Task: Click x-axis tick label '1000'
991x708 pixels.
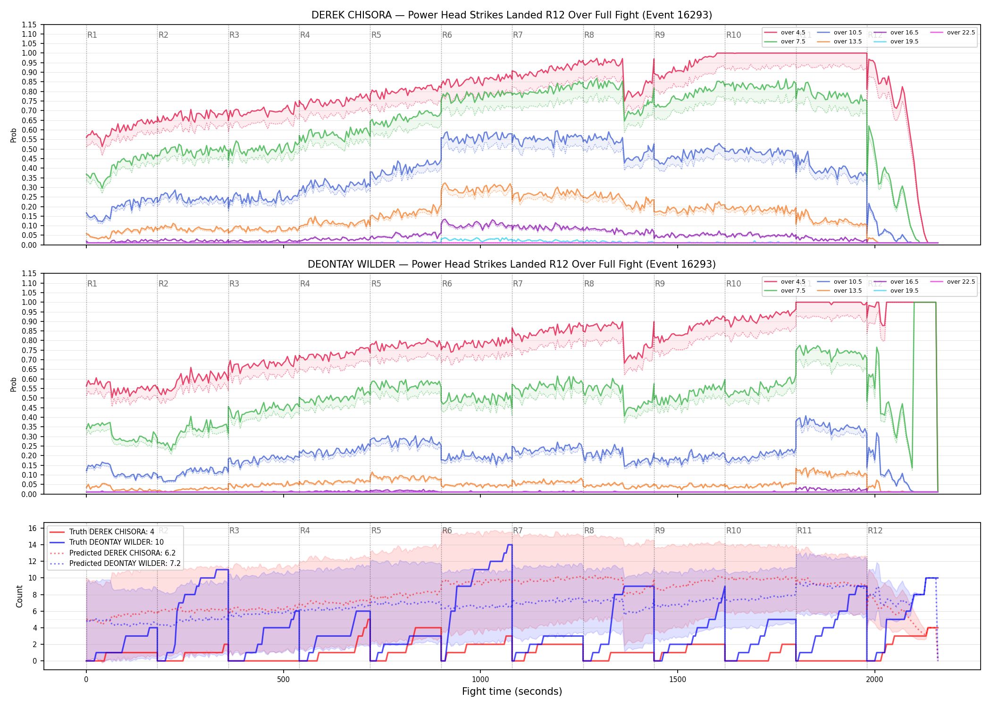Action: 480,680
